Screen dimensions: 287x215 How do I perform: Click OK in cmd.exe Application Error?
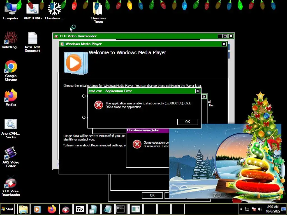(188, 122)
